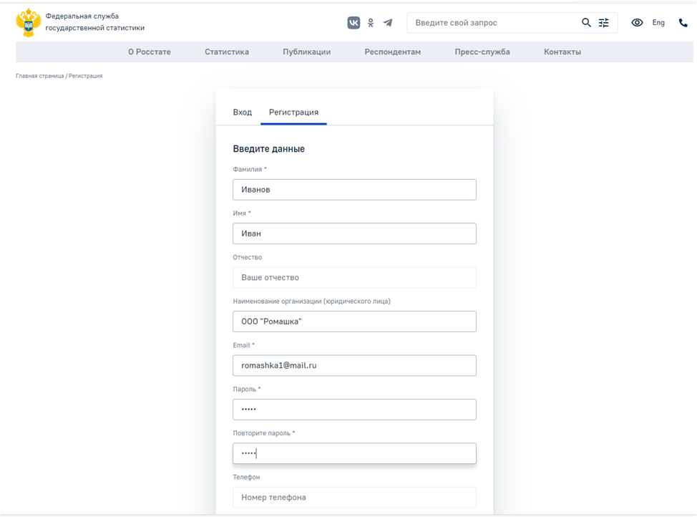Open advanced search filter settings icon
Image resolution: width=697 pixels, height=517 pixels.
click(604, 23)
